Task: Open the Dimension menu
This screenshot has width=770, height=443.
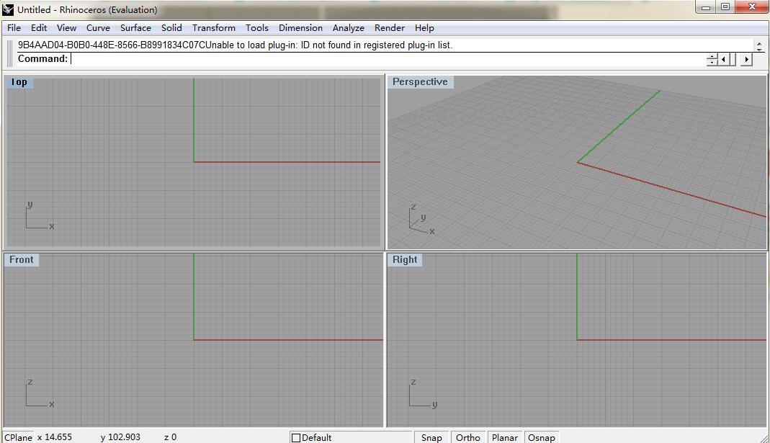Action: [300, 28]
